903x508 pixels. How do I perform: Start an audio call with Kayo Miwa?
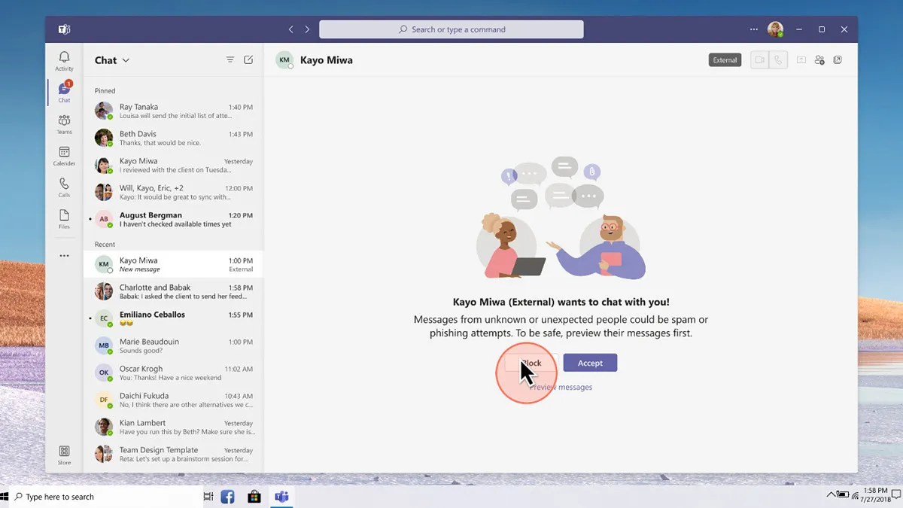coord(777,59)
